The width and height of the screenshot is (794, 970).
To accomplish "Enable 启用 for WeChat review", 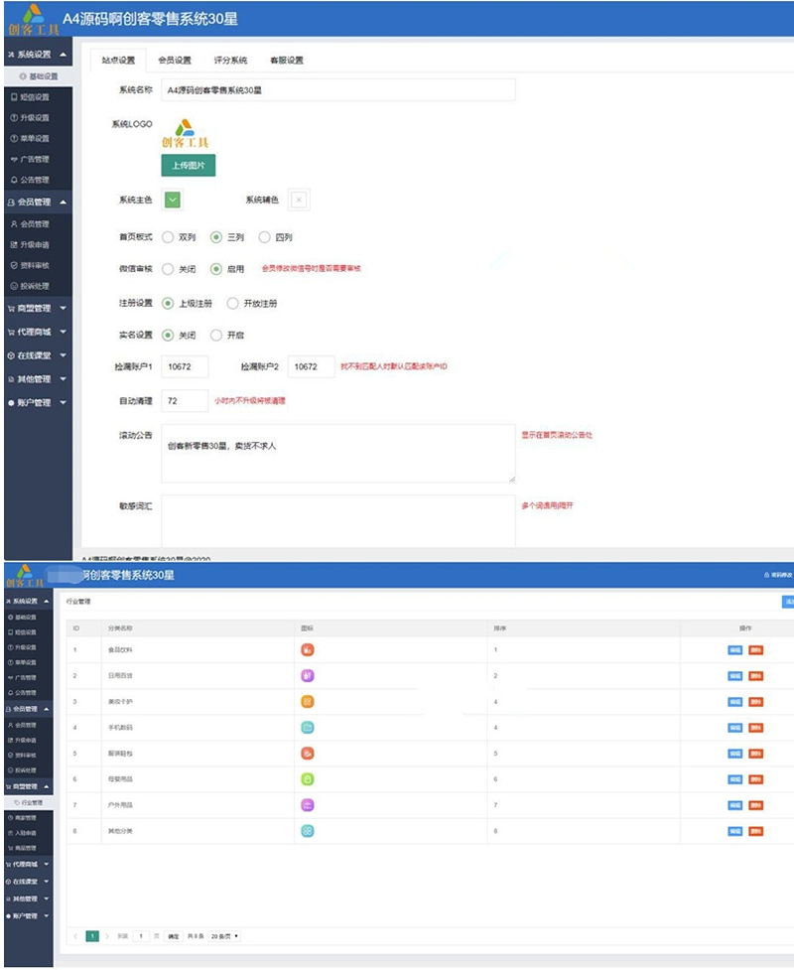I will [x=217, y=266].
